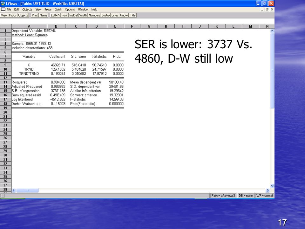Image resolution: width=305 pixels, height=229 pixels.
Task: Select column N header
Action: click(x=267, y=26)
